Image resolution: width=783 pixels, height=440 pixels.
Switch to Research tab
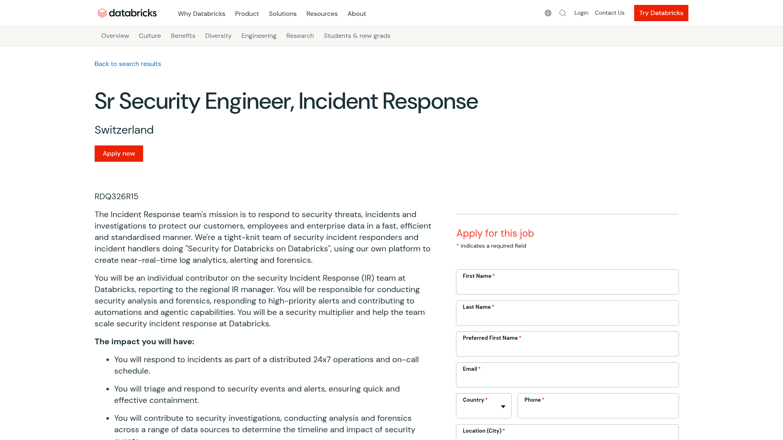pyautogui.click(x=300, y=36)
